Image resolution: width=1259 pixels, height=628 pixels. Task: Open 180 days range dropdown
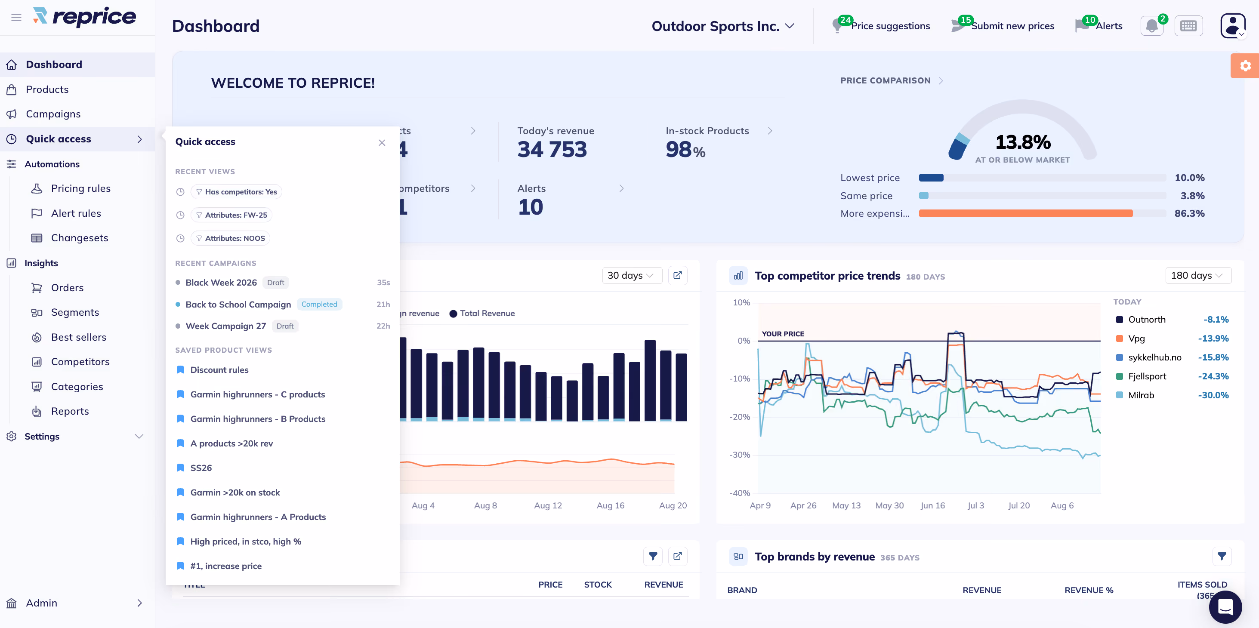click(1198, 275)
